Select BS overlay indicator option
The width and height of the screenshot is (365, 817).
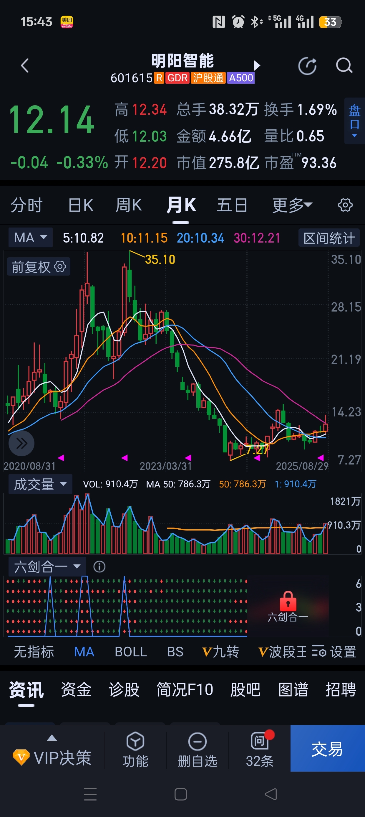click(x=175, y=652)
